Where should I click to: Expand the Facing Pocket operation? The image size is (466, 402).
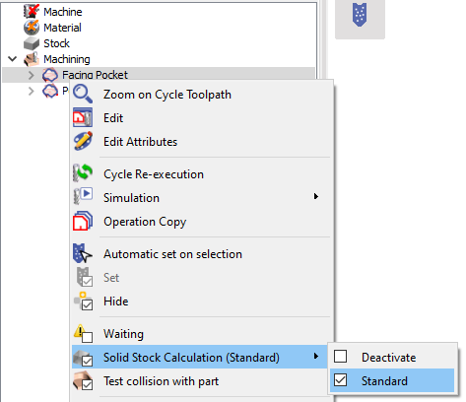click(32, 75)
